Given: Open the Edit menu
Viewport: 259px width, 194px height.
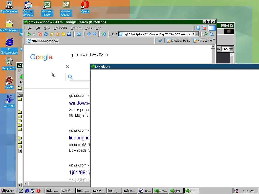Looking at the screenshot, I should tap(38, 28).
